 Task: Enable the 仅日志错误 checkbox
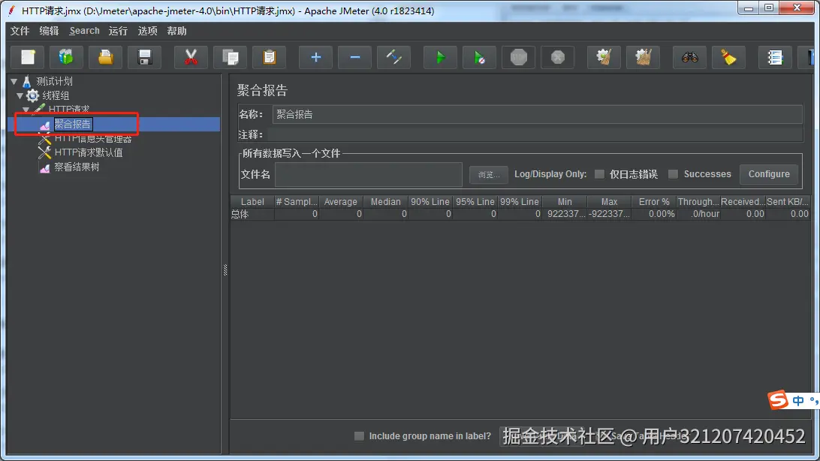pos(599,174)
